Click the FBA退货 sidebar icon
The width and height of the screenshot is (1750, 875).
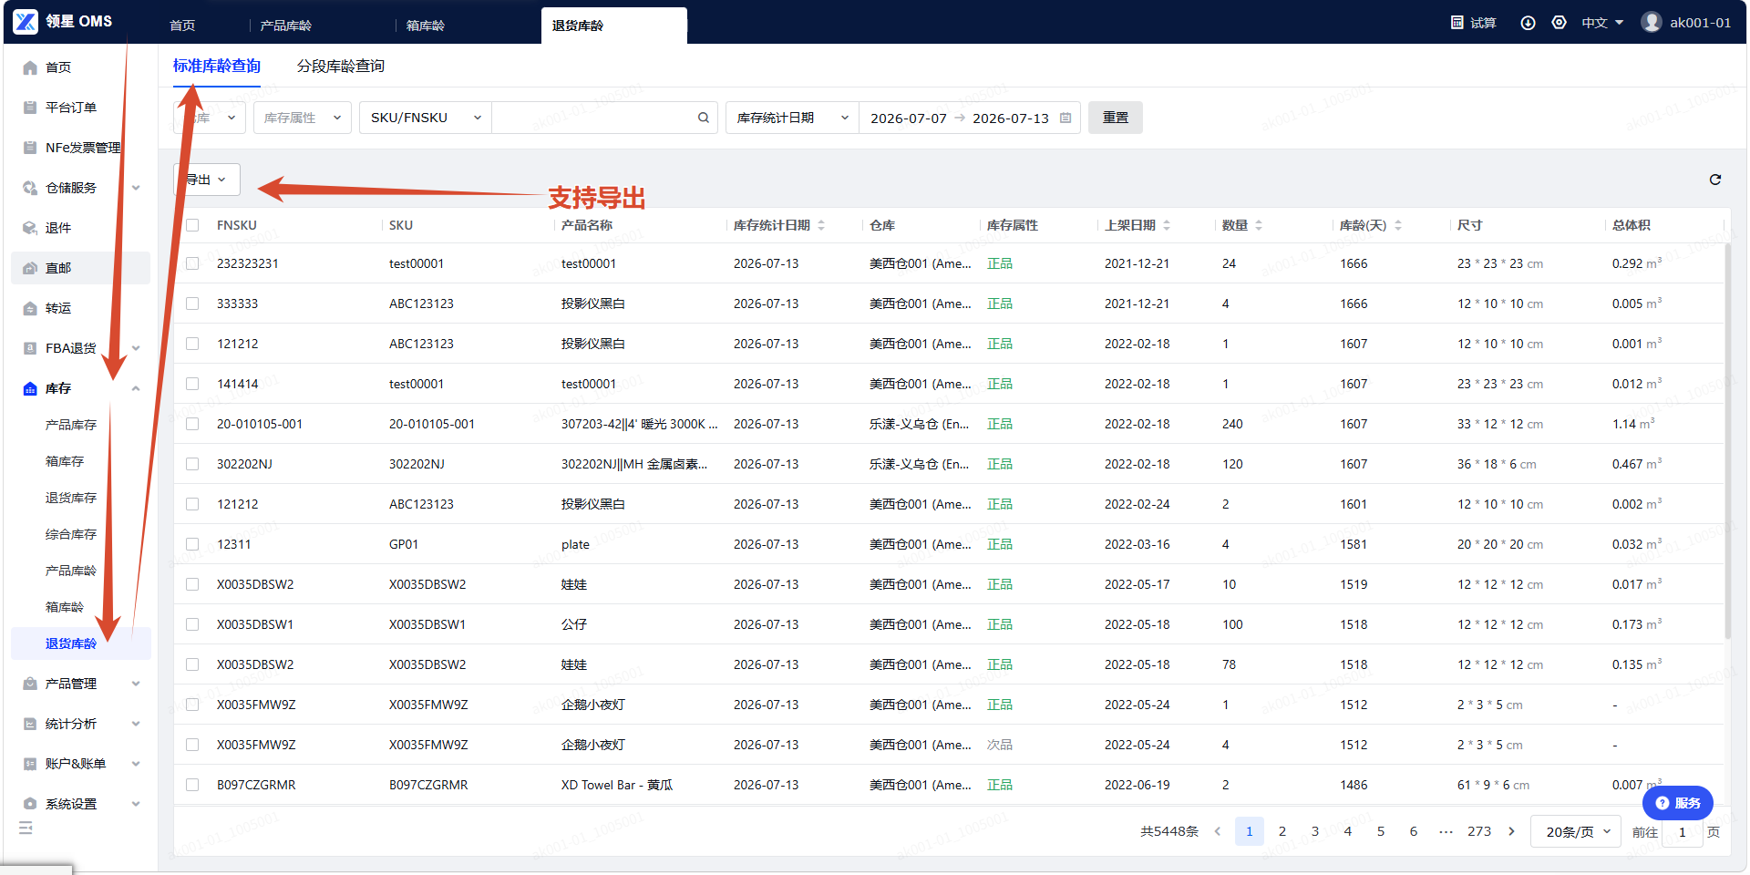[30, 348]
